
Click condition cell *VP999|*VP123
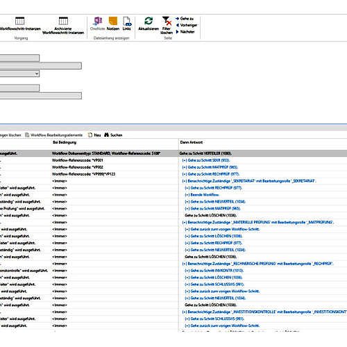(83, 174)
